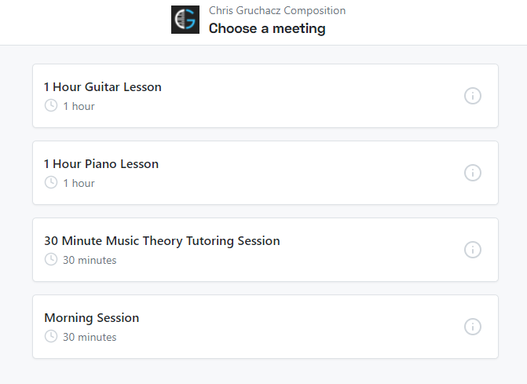Click the Morning Session info icon
This screenshot has width=527, height=384.
pyautogui.click(x=473, y=327)
